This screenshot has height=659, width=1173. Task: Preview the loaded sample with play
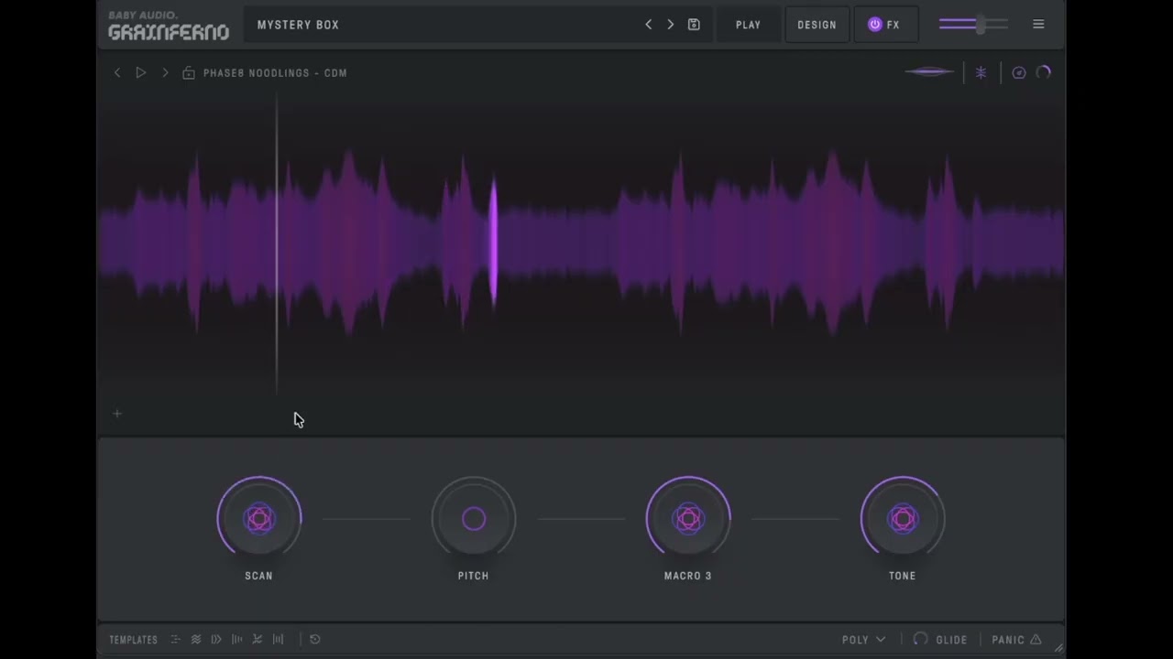[141, 72]
